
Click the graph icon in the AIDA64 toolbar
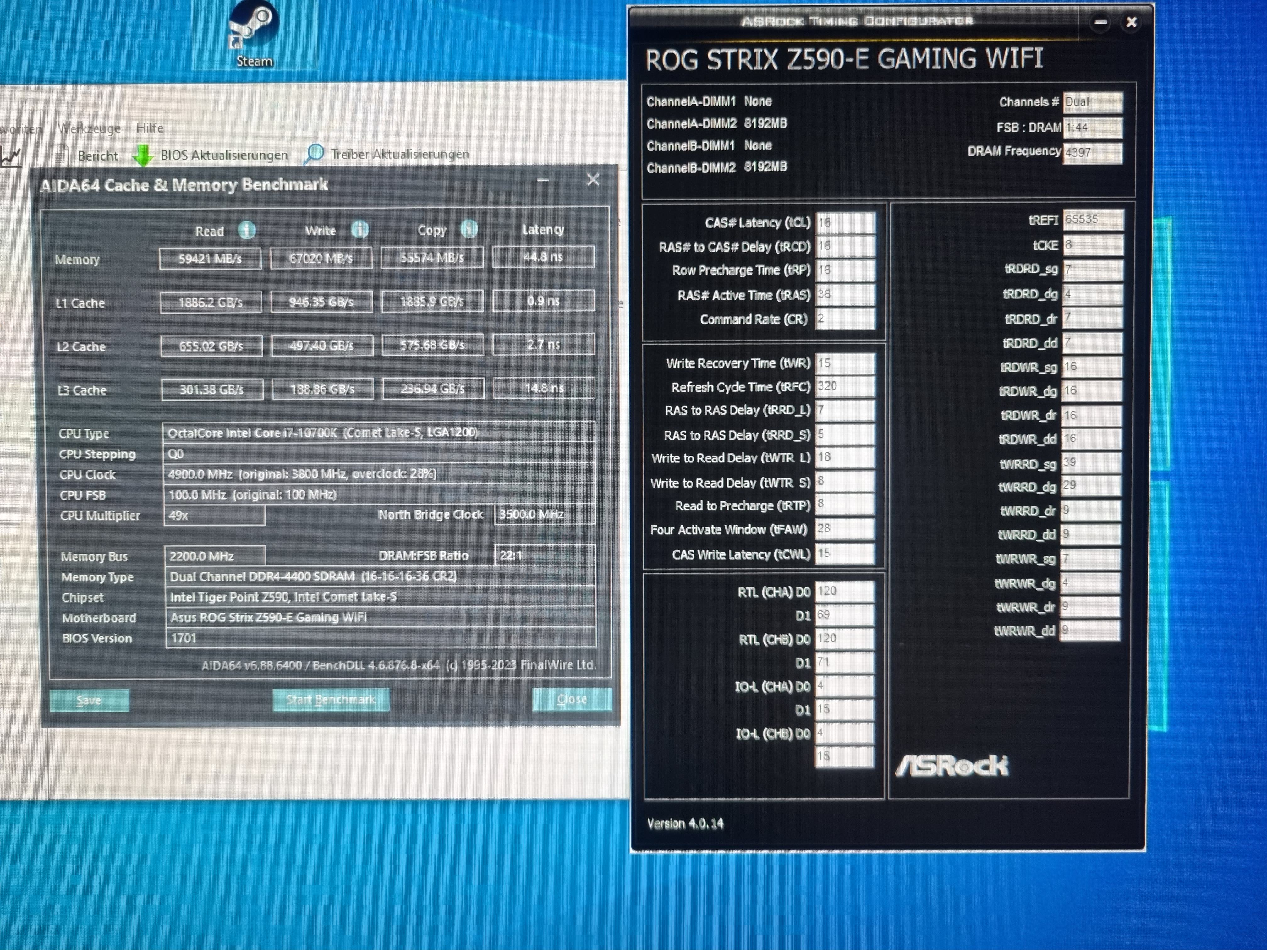[10, 156]
